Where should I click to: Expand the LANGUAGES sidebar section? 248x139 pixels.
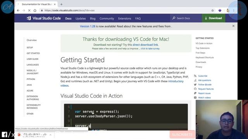click(33, 65)
